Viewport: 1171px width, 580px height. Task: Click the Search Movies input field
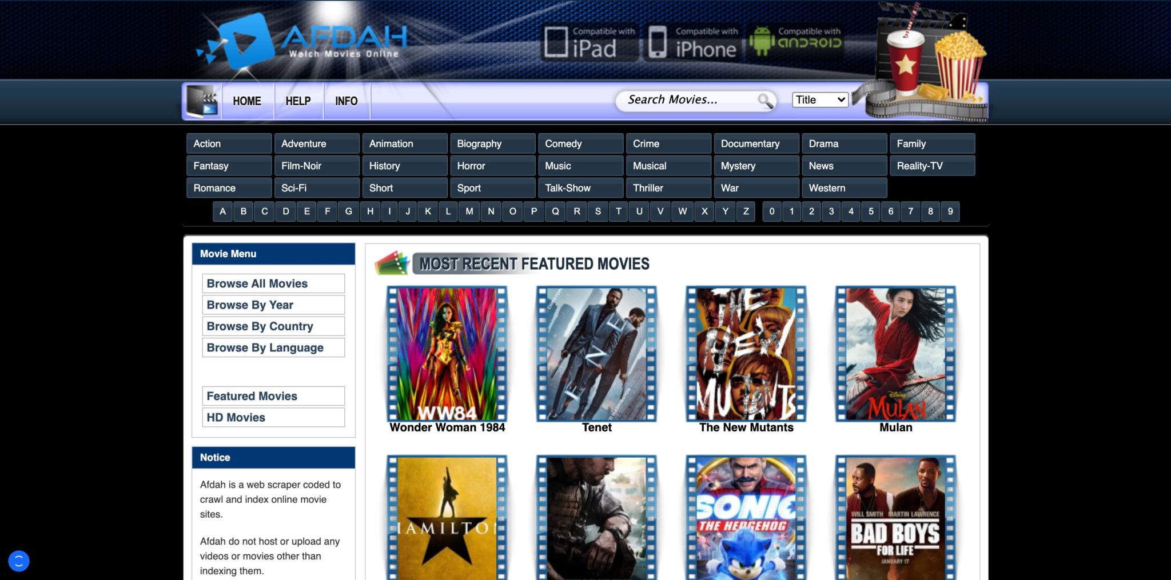tap(686, 99)
